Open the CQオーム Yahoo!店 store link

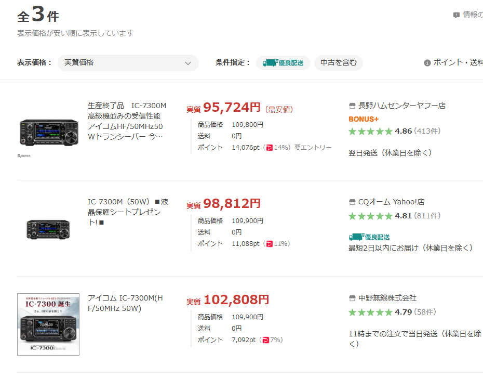391,202
